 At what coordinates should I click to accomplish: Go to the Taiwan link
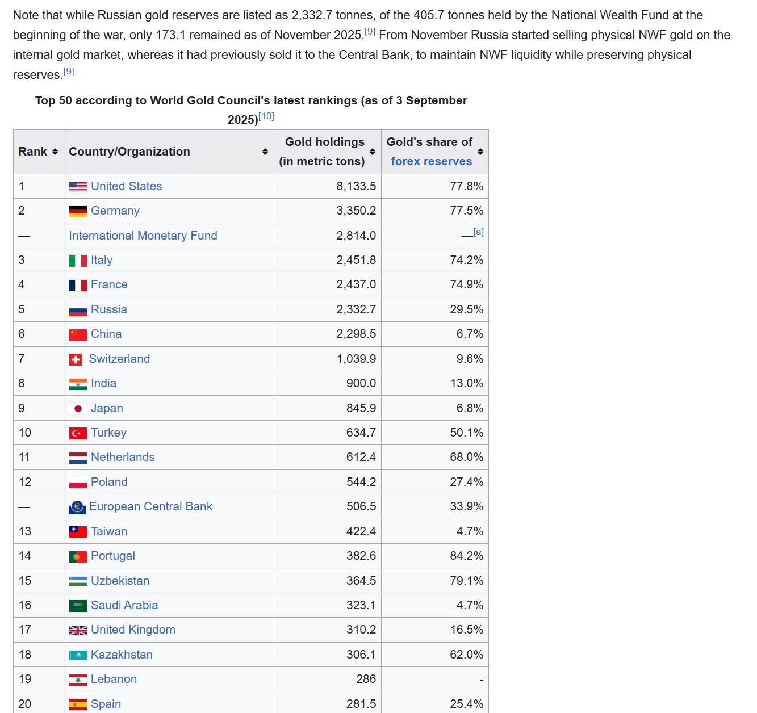[109, 531]
